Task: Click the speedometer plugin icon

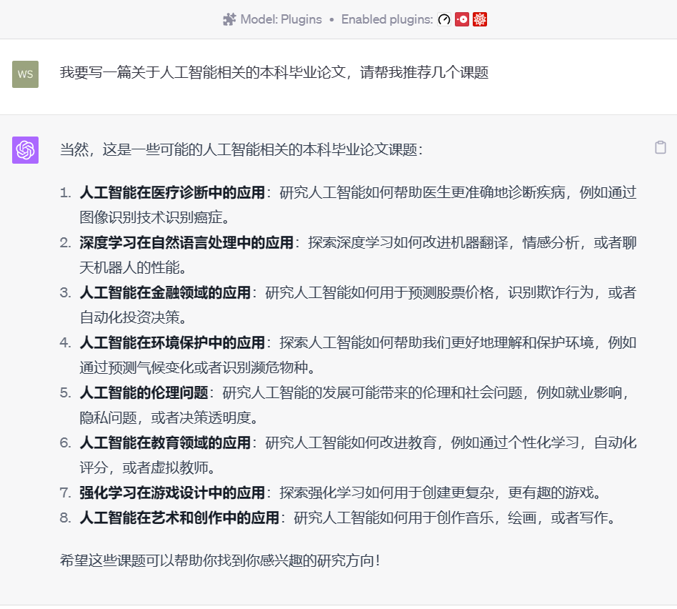Action: pyautogui.click(x=444, y=19)
